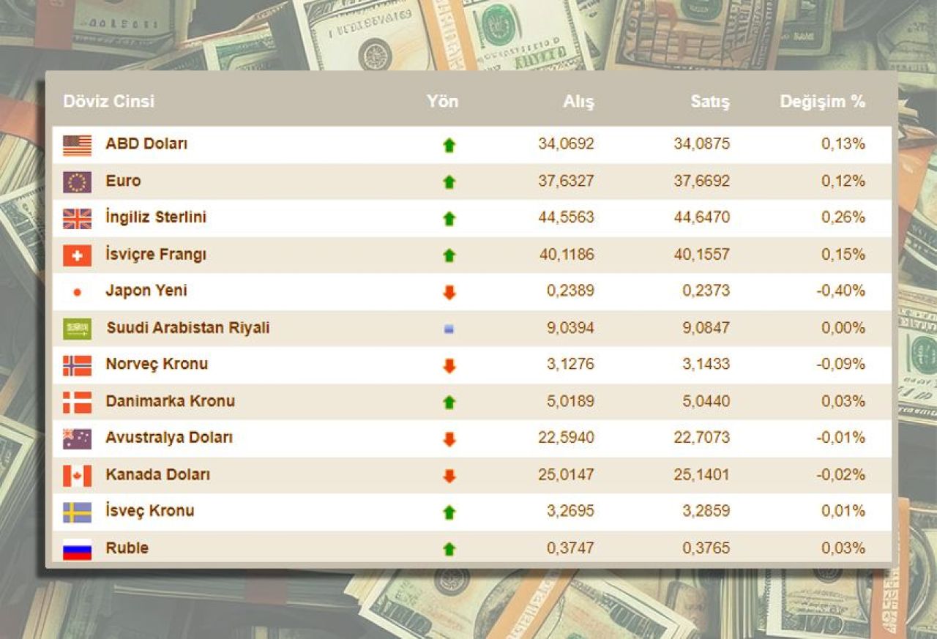Open the Japon Yeni currency name

click(146, 291)
